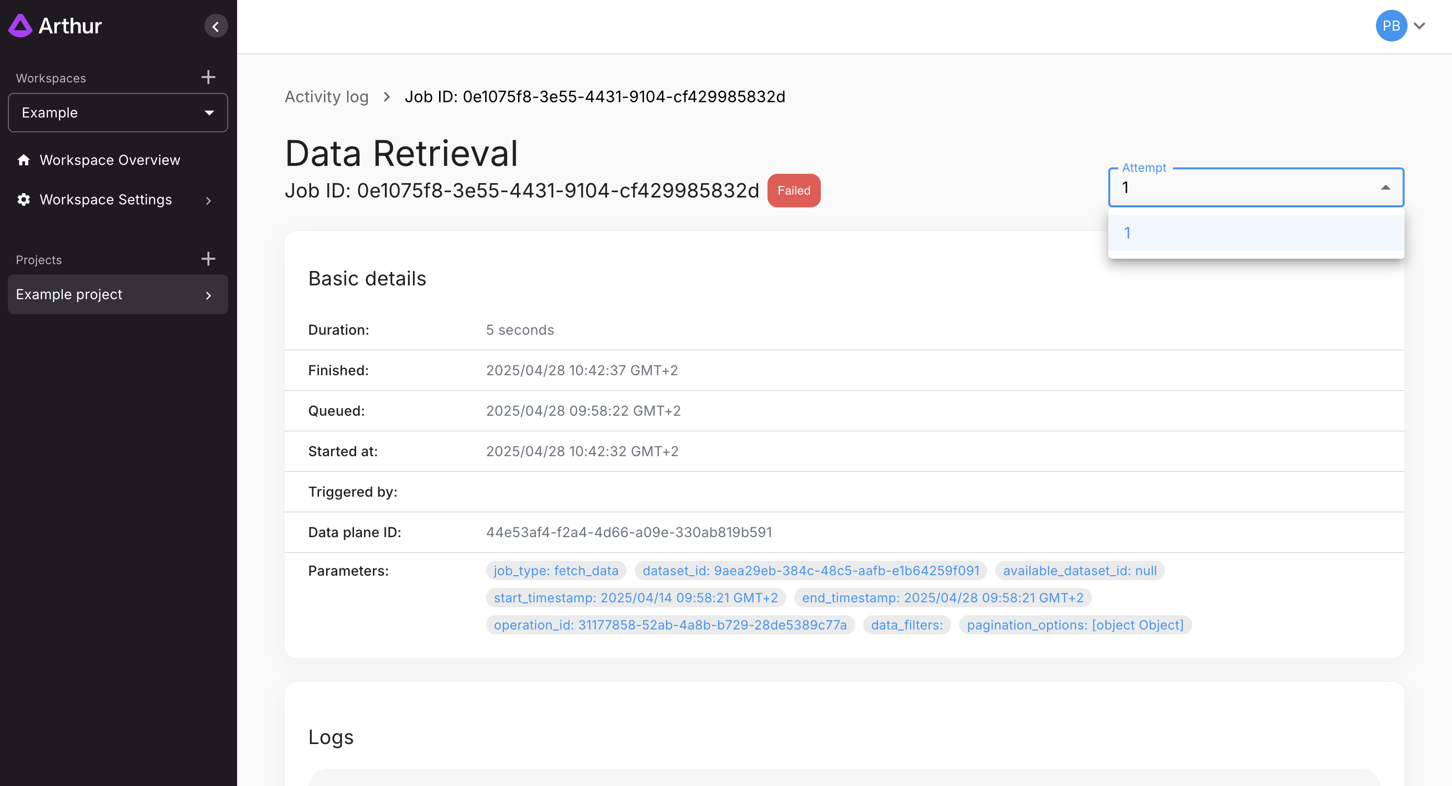Open Workspace Overview in the sidebar
Screen dimensions: 1452x786
tap(109, 160)
